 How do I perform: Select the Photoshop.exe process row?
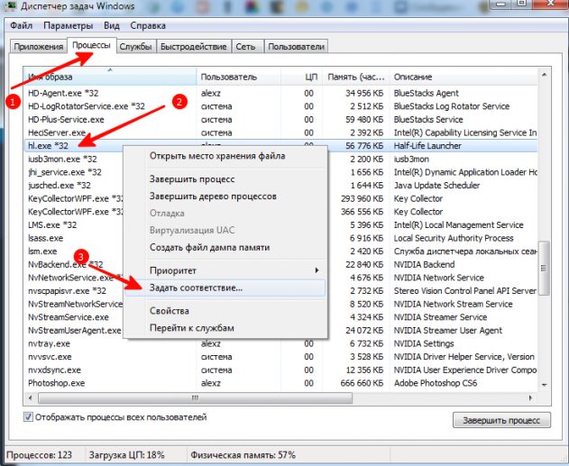[280, 383]
